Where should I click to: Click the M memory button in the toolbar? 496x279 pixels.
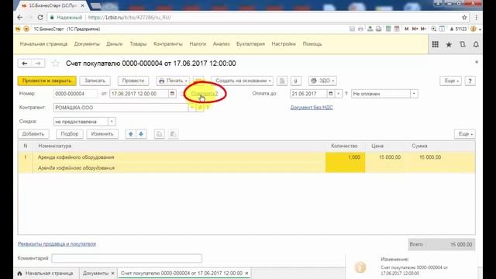406,29
